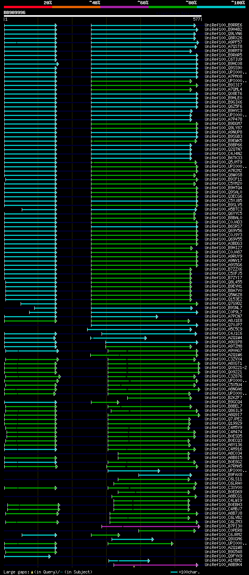Viewport: 249px width, 575px height.
Task: Choose the row label UniRef100_Q5JMT9
Action: click(x=223, y=162)
